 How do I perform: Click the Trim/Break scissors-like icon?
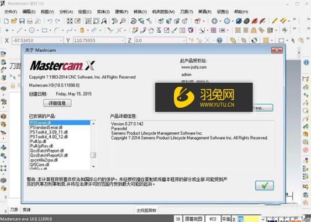tap(110, 30)
